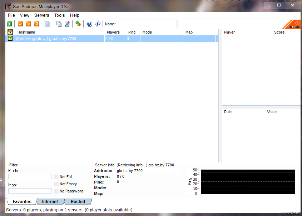Image resolution: width=302 pixels, height=216 pixels.
Task: Open Settings using the green gear icon
Action: [x=78, y=24]
